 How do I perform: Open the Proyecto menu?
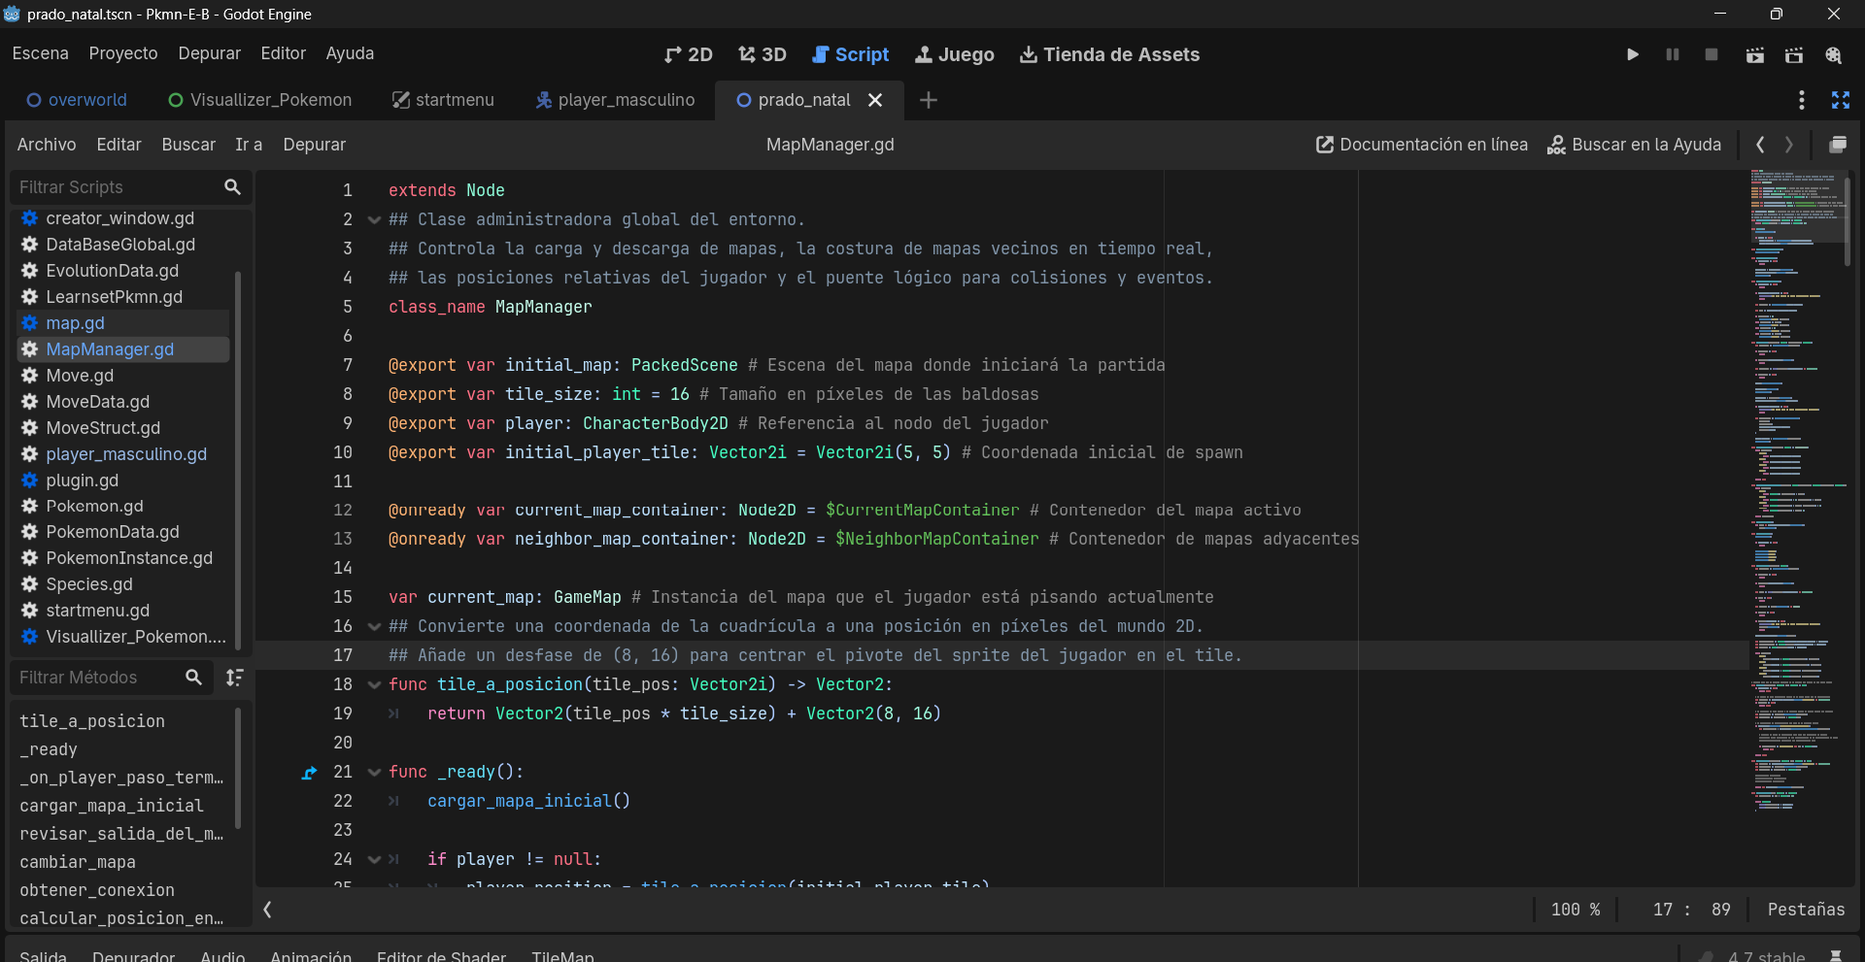123,53
